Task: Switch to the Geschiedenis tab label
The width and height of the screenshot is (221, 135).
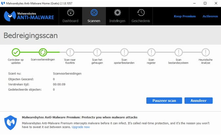Action: (141, 21)
